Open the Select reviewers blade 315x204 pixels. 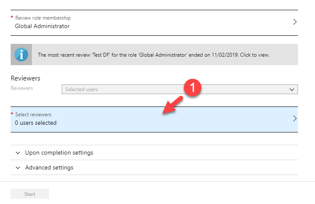point(153,119)
